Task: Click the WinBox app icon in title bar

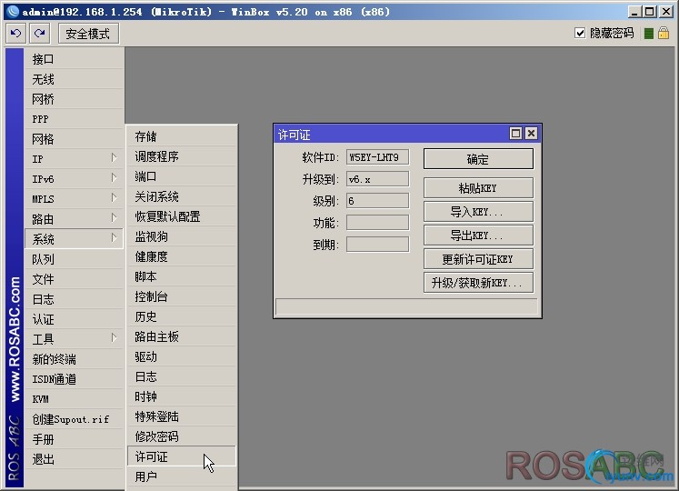Action: click(13, 11)
